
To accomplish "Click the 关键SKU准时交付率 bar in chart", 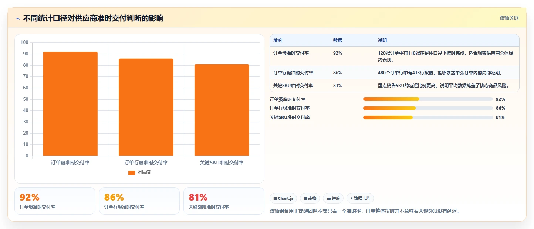I will (222, 110).
